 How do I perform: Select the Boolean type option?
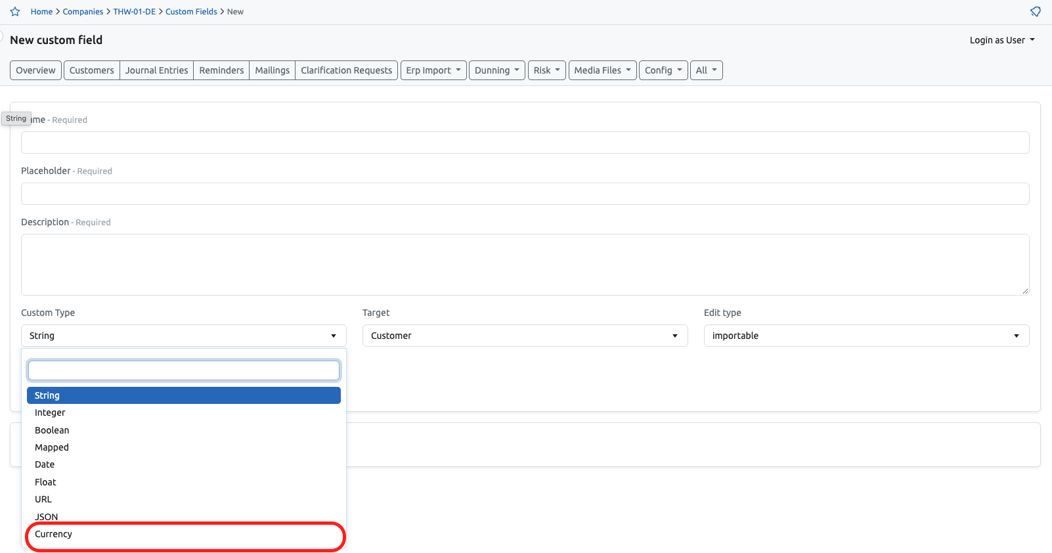coord(184,430)
